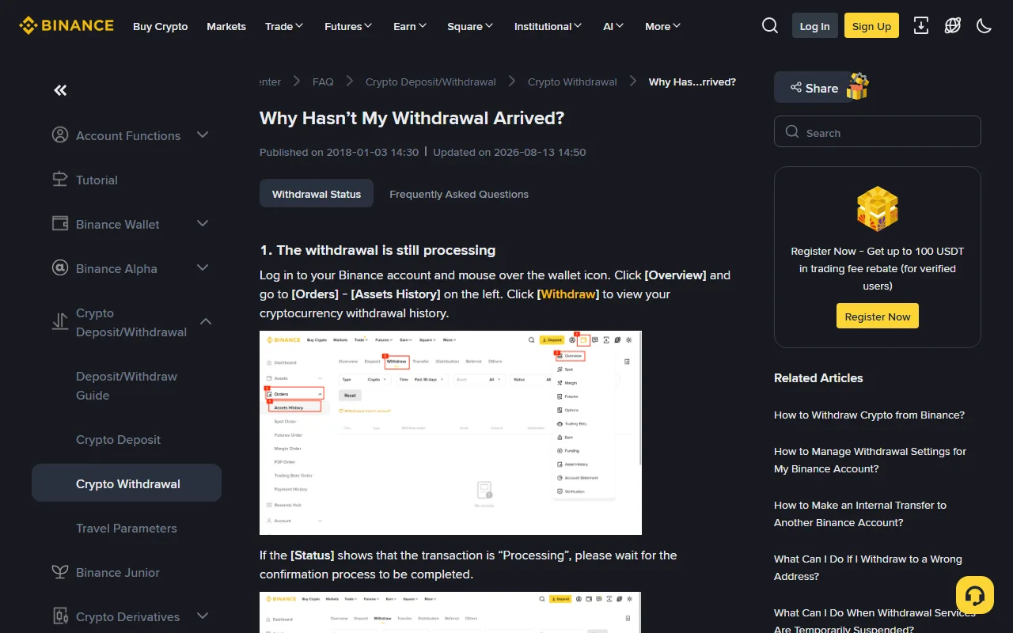Click the Register Now button
Screen dimensions: 1013x633
click(x=878, y=316)
